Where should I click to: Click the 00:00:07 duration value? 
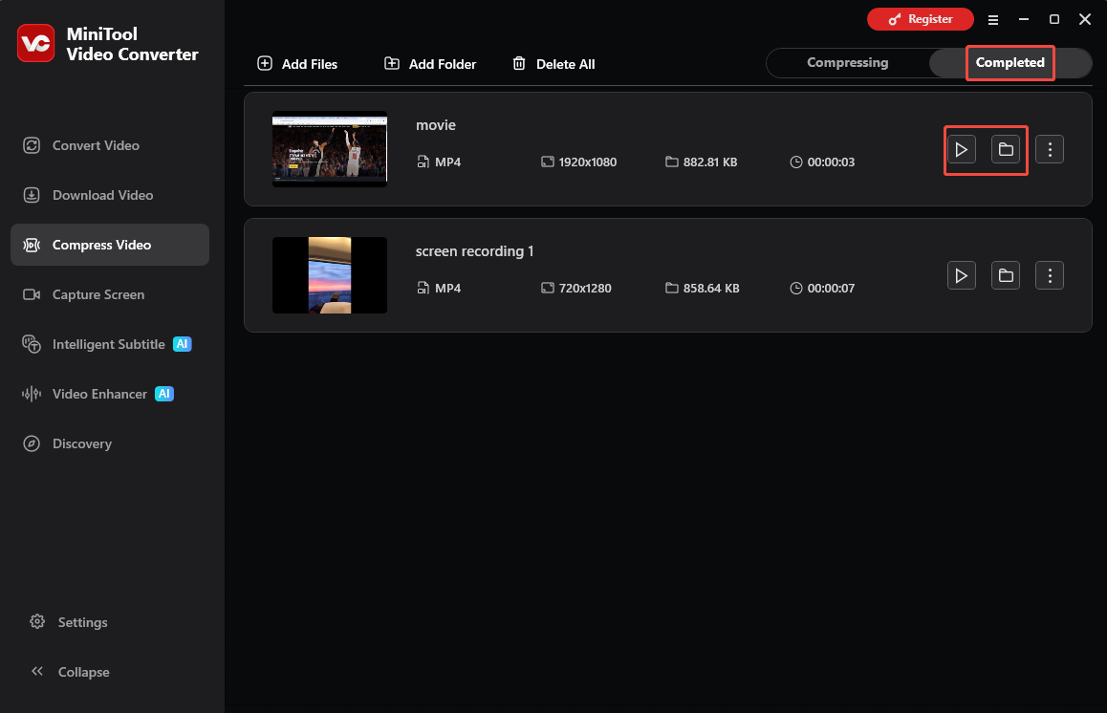(x=831, y=288)
